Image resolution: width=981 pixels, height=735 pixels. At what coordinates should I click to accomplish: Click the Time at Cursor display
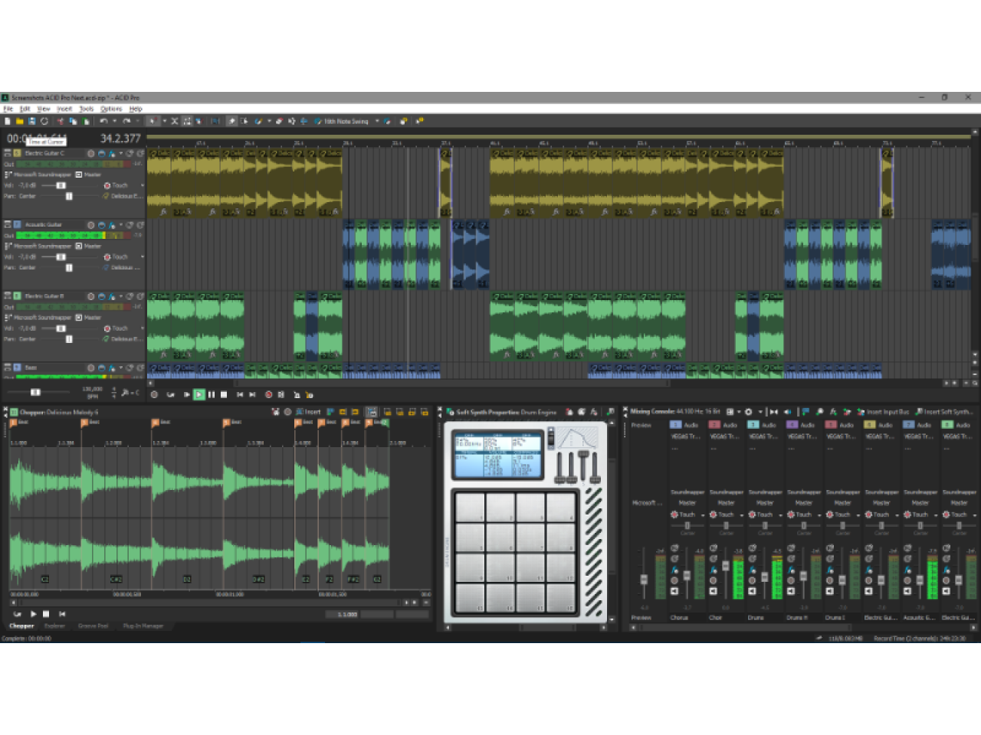pos(37,139)
